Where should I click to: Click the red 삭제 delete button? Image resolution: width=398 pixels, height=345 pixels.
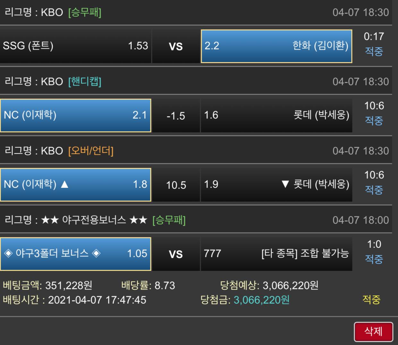[373, 332]
